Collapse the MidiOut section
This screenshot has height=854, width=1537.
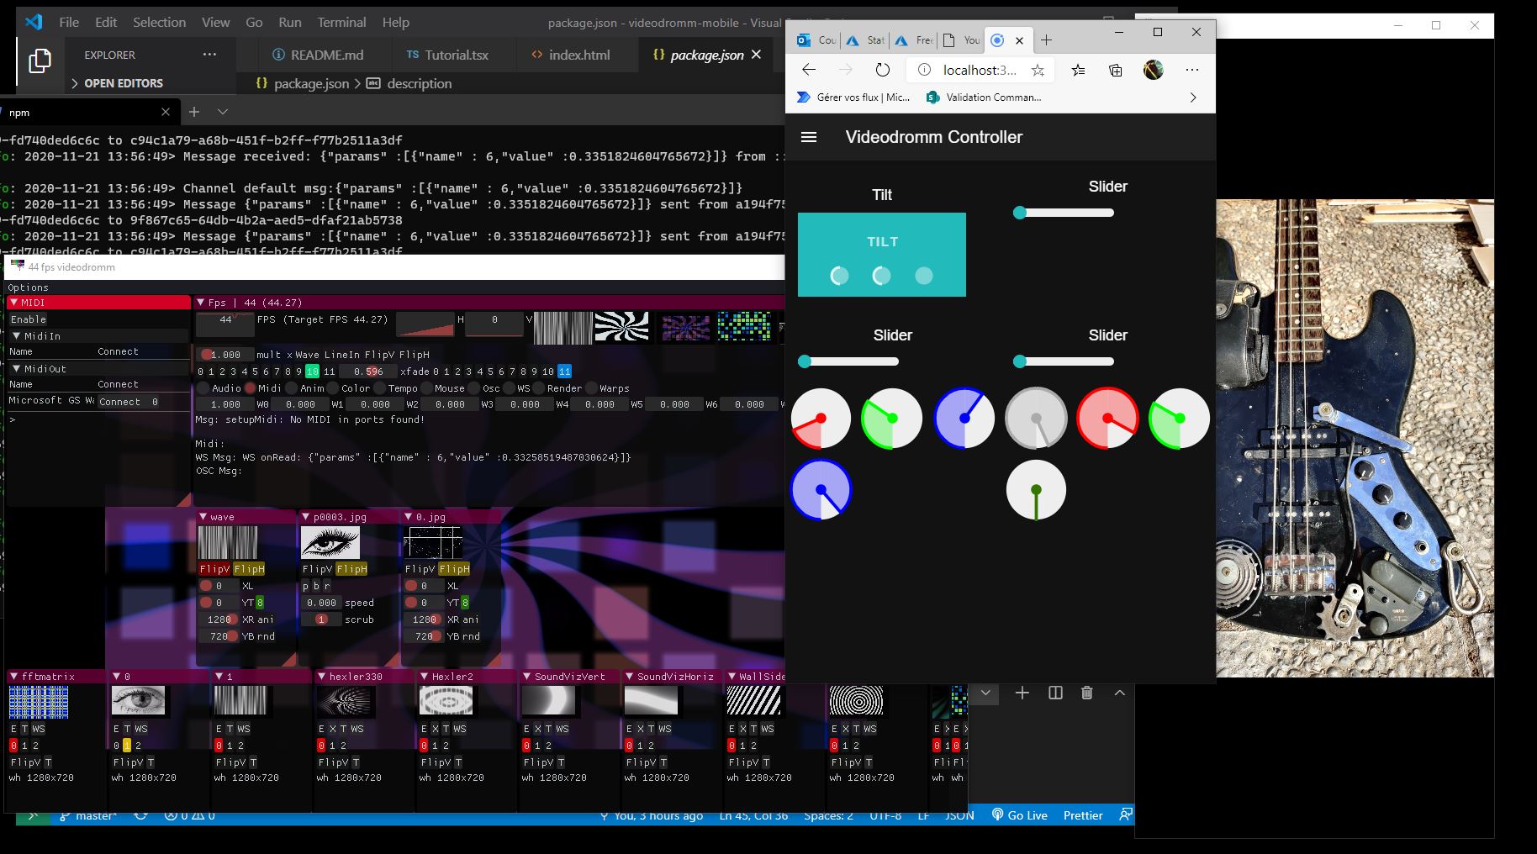[x=17, y=369]
